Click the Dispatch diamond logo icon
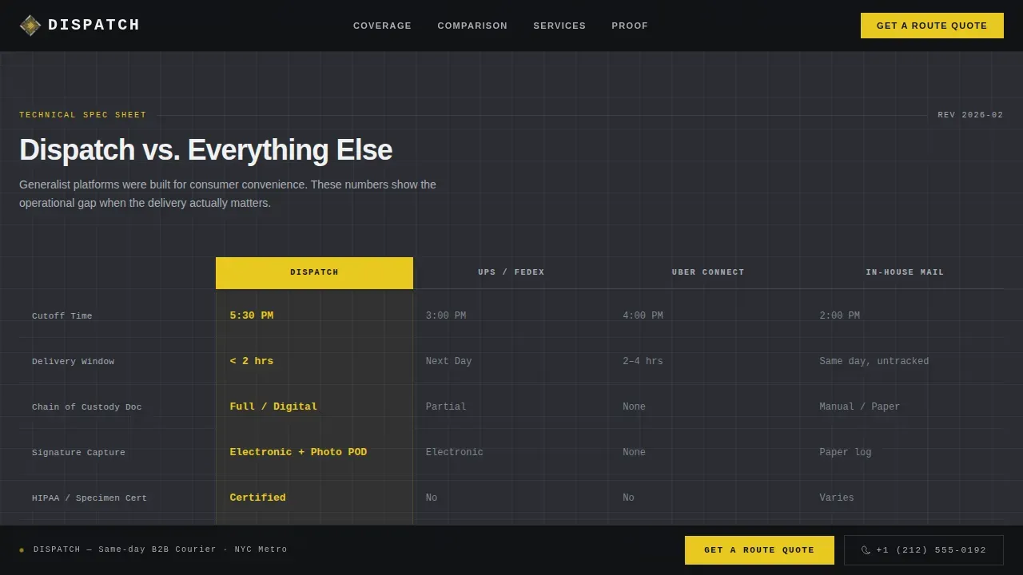The height and width of the screenshot is (575, 1023). (30, 26)
